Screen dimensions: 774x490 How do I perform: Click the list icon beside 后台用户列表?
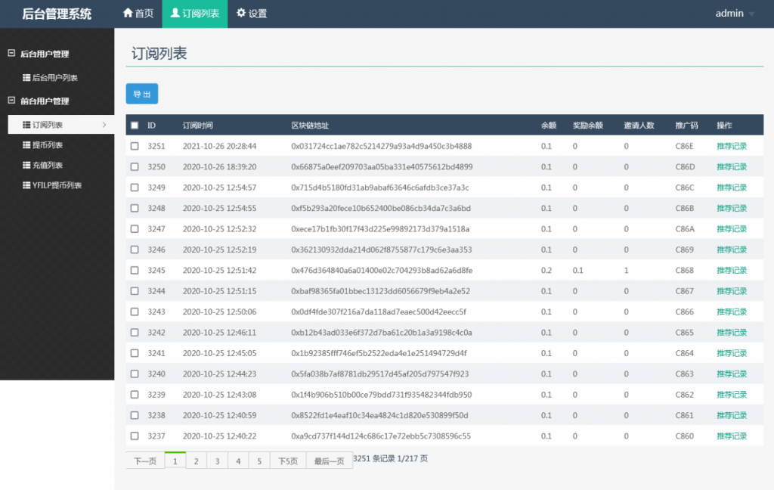26,78
